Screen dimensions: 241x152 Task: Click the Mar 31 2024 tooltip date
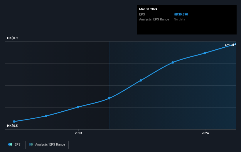[148, 9]
